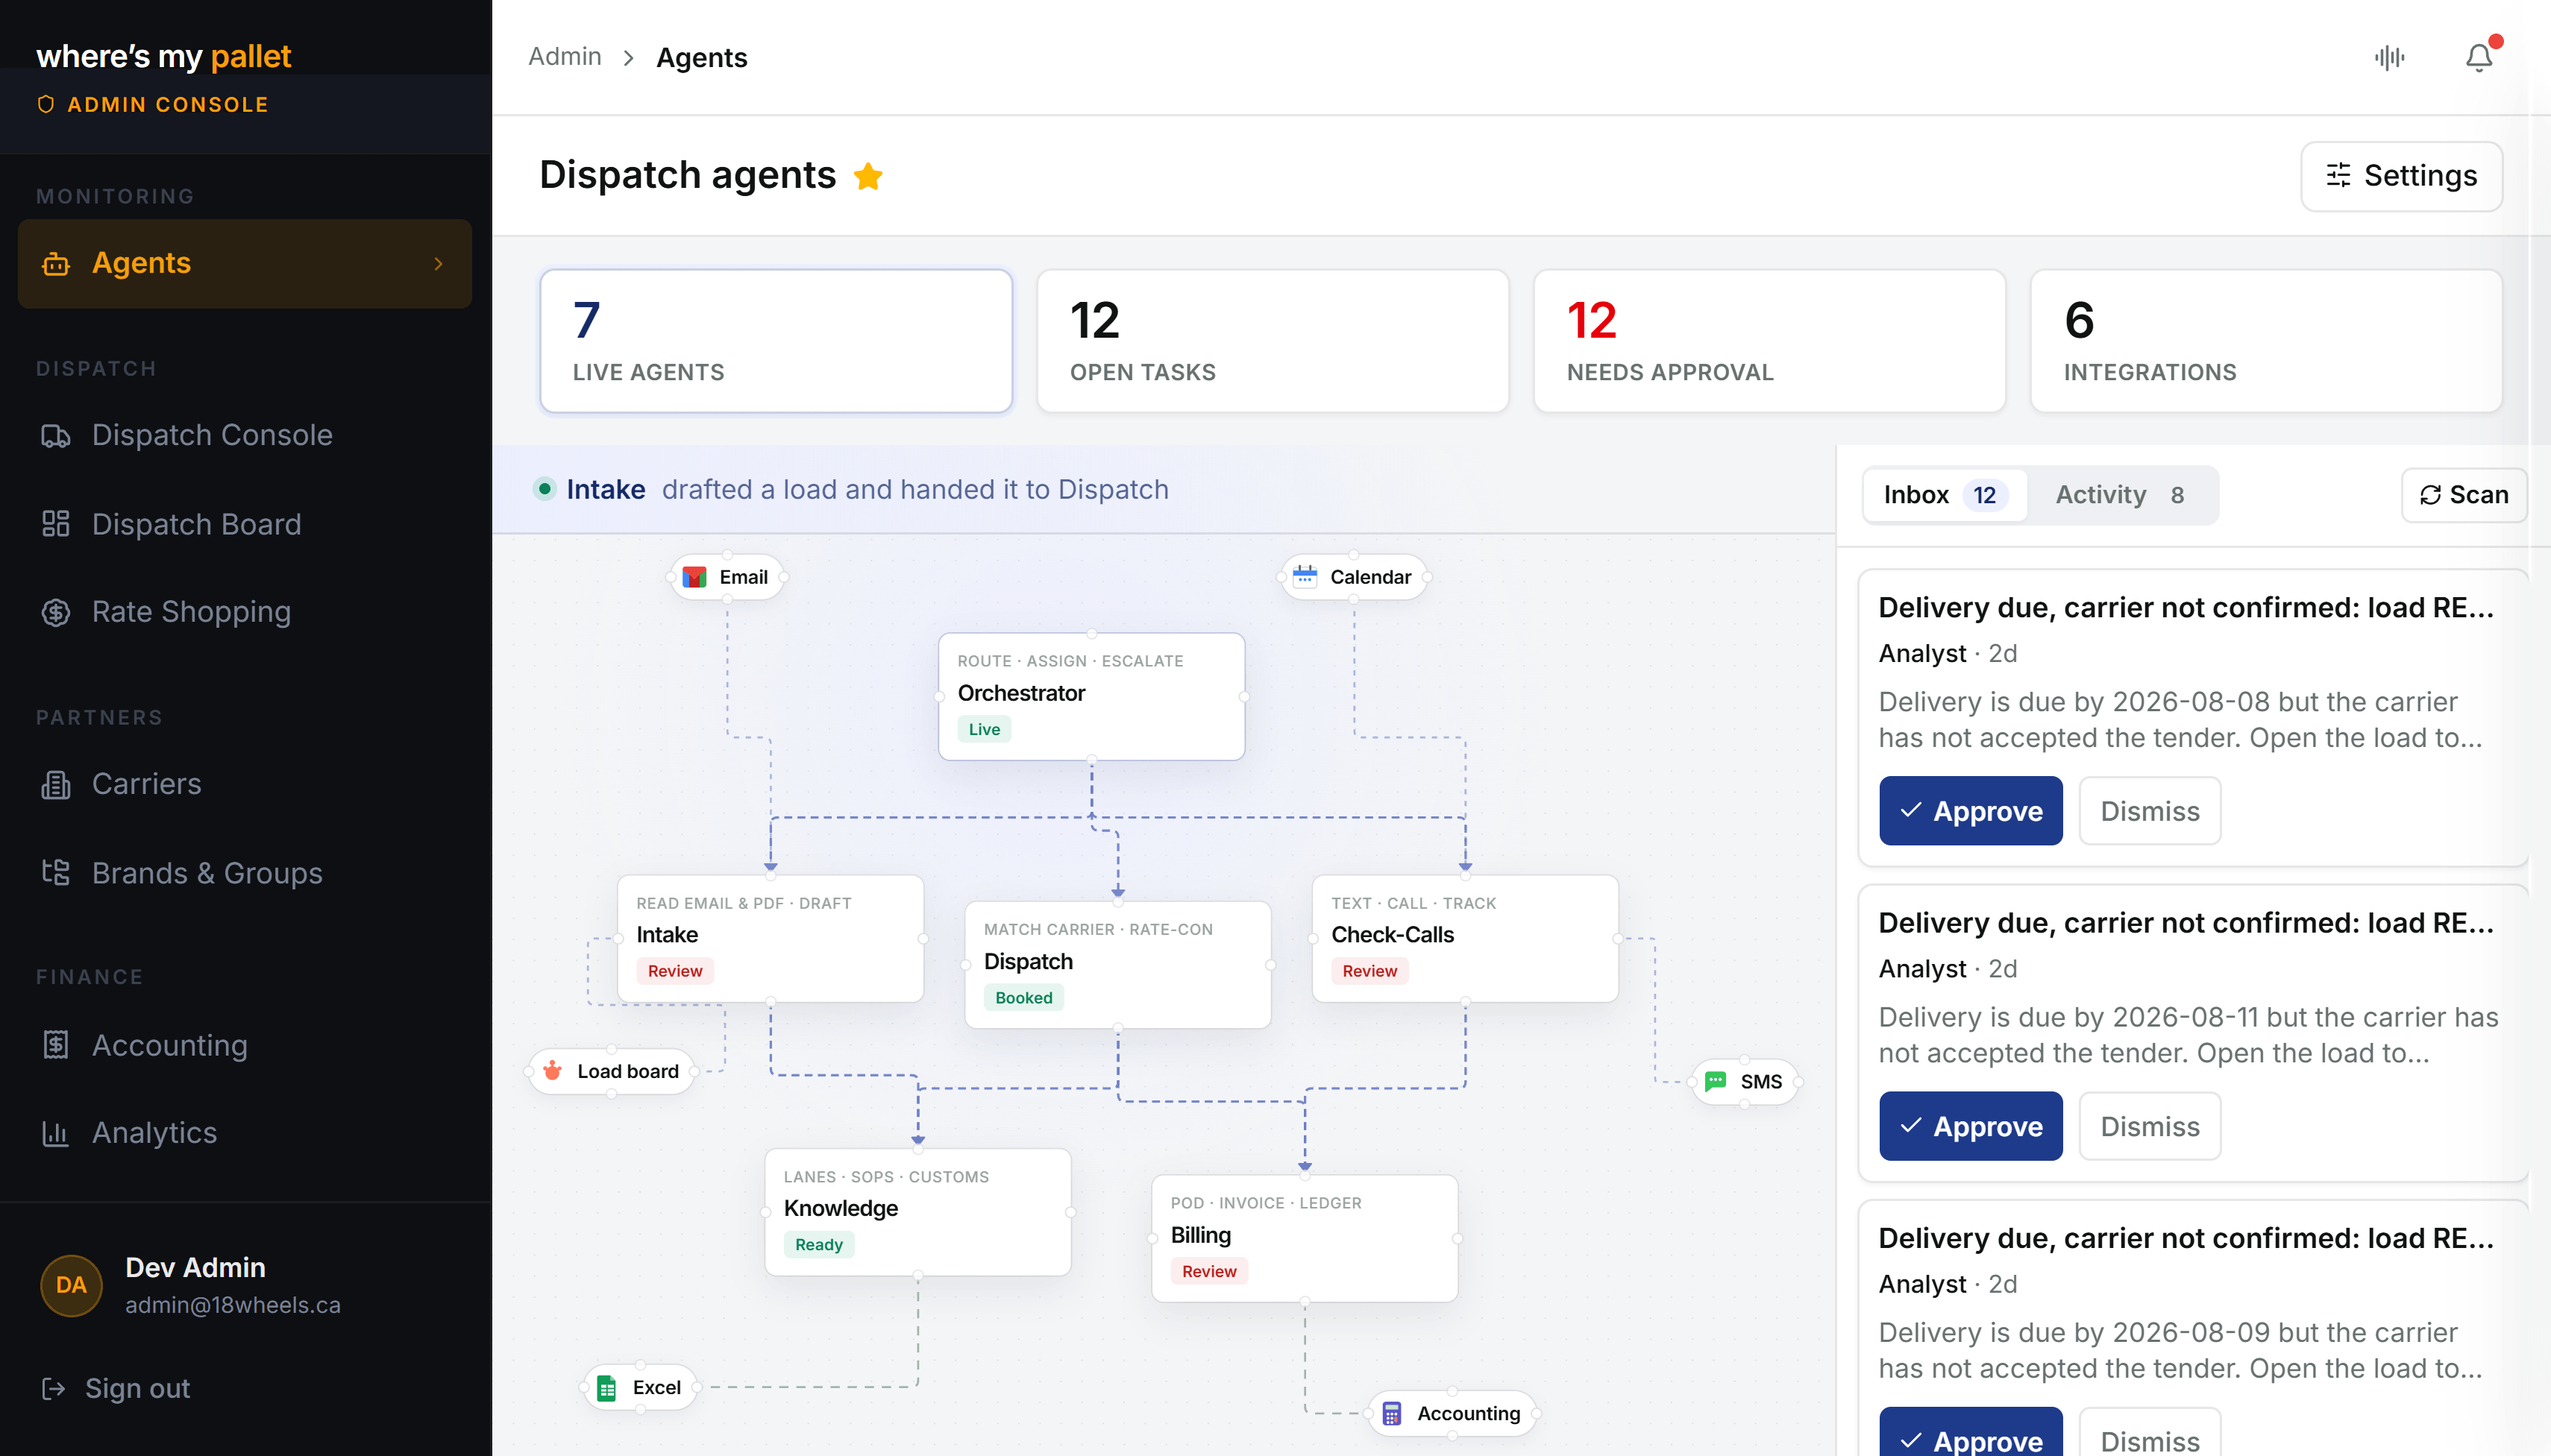Image resolution: width=2551 pixels, height=1456 pixels.
Task: Go to Admin breadcrumb
Action: [565, 57]
